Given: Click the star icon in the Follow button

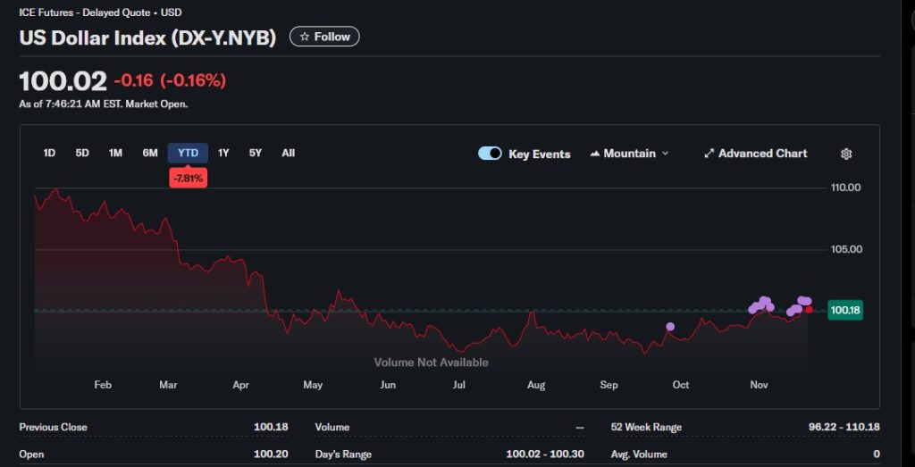Looking at the screenshot, I should (305, 37).
